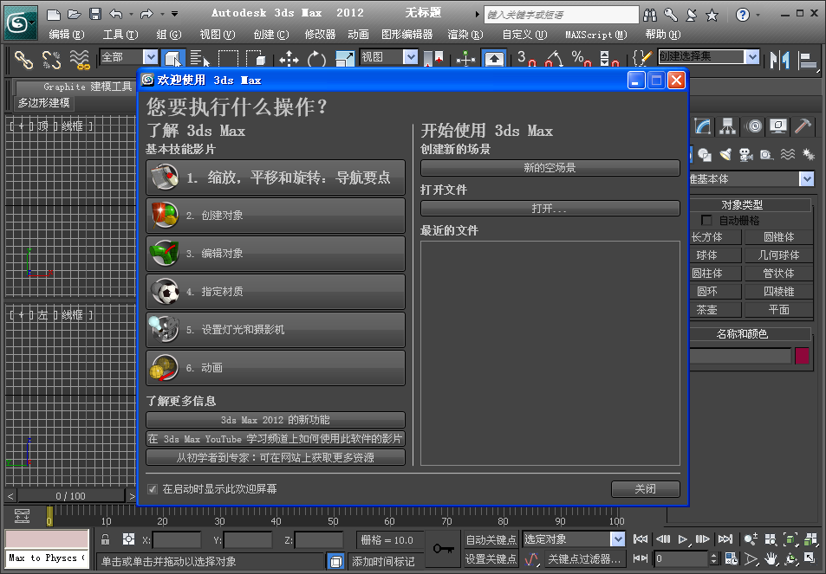Click the Play Animation button

[x=683, y=539]
